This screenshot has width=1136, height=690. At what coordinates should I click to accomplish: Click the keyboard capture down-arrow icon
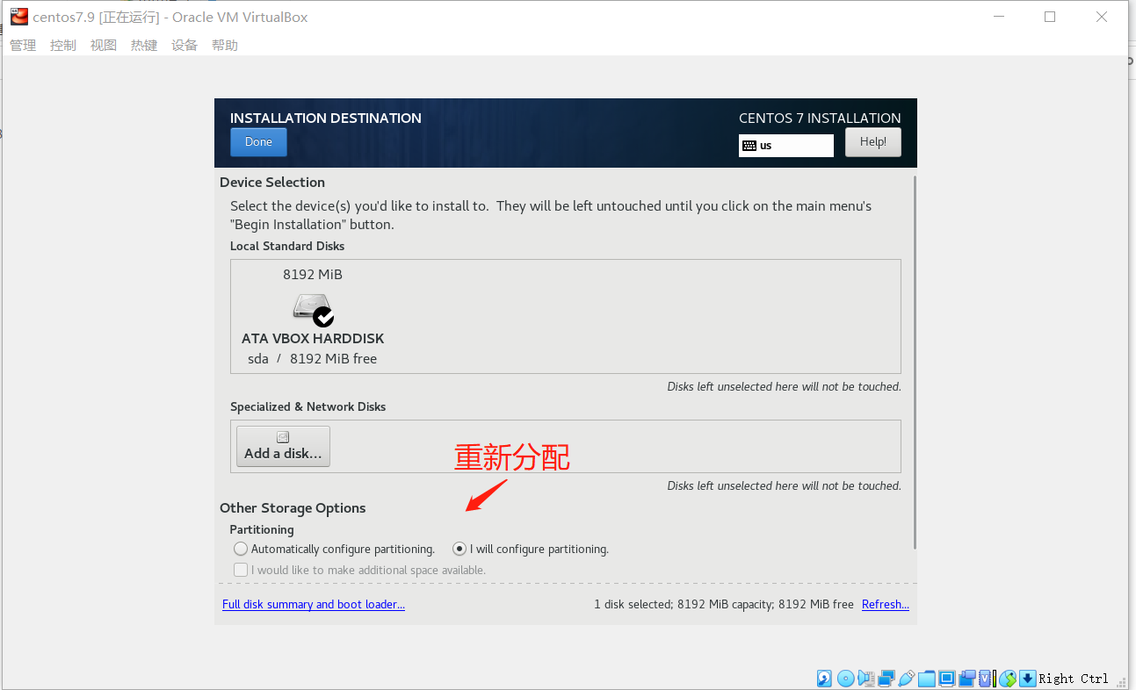(1027, 678)
